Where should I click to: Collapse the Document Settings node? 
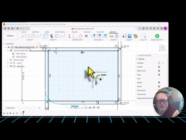(8, 50)
